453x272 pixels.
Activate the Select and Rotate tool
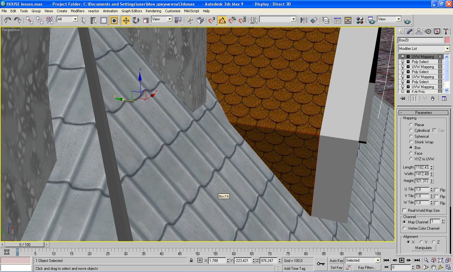(x=136, y=20)
